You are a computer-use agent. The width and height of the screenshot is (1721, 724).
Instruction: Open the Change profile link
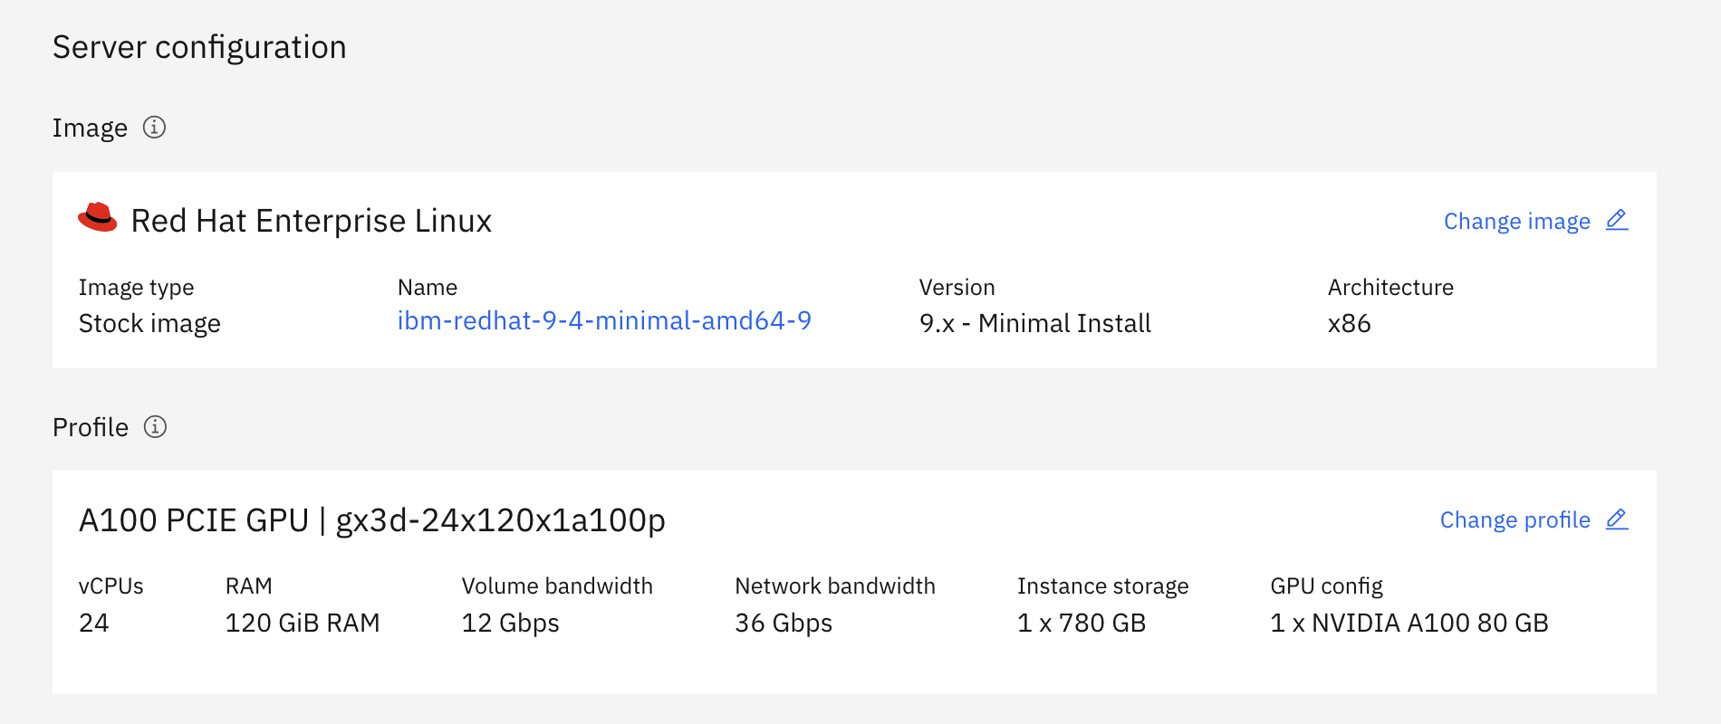1514,520
